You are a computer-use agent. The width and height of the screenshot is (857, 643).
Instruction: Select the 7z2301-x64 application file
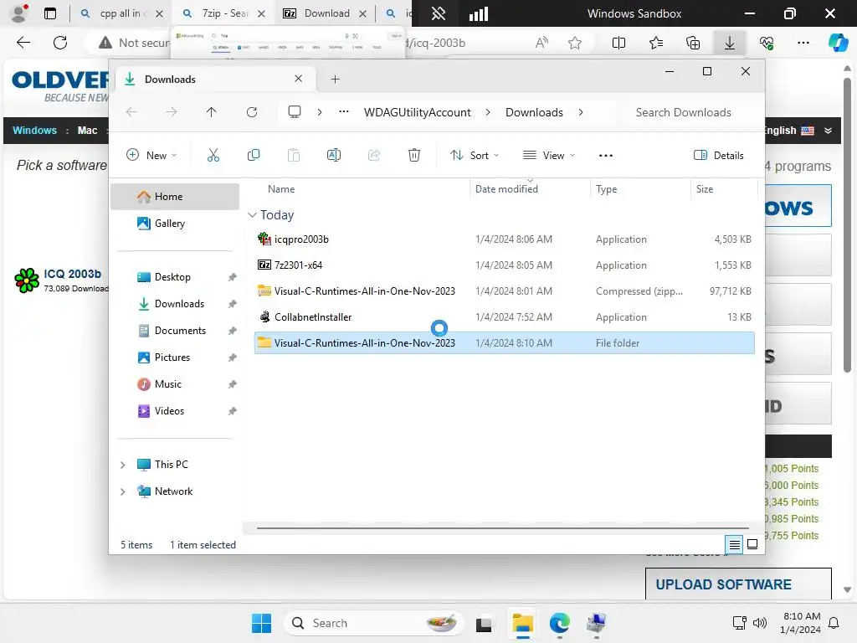point(504,265)
